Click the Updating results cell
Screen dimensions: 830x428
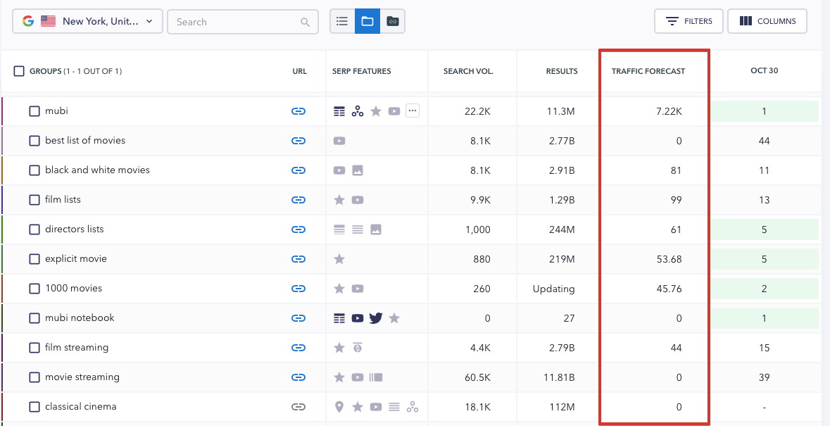554,289
